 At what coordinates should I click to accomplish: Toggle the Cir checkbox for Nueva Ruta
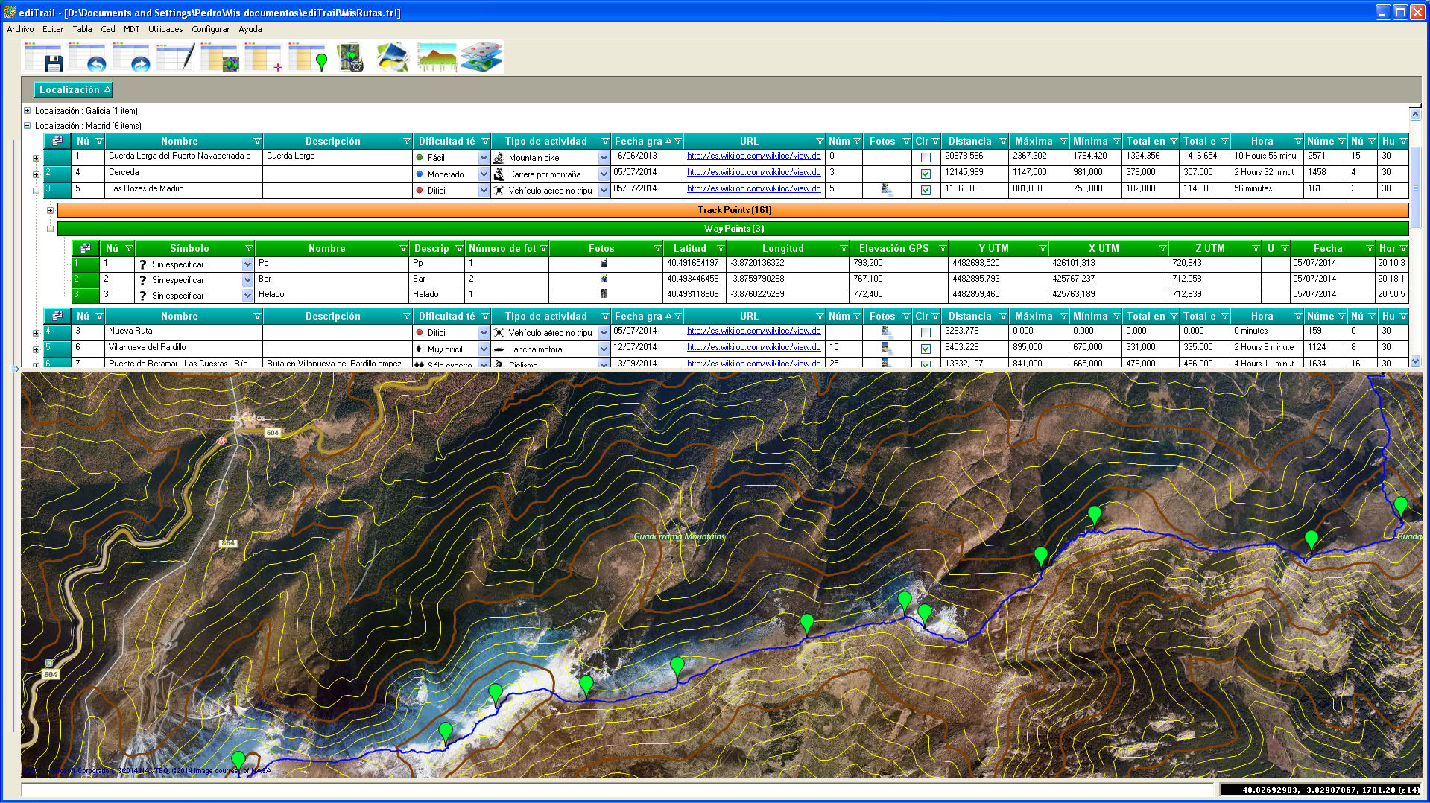point(926,333)
